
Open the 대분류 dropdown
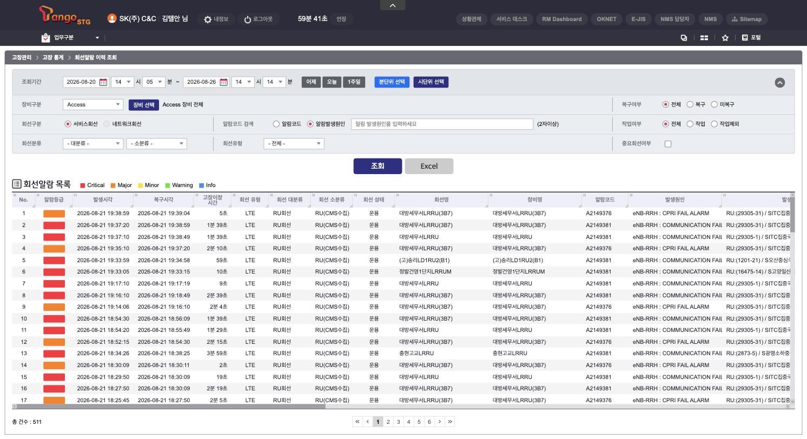click(93, 143)
